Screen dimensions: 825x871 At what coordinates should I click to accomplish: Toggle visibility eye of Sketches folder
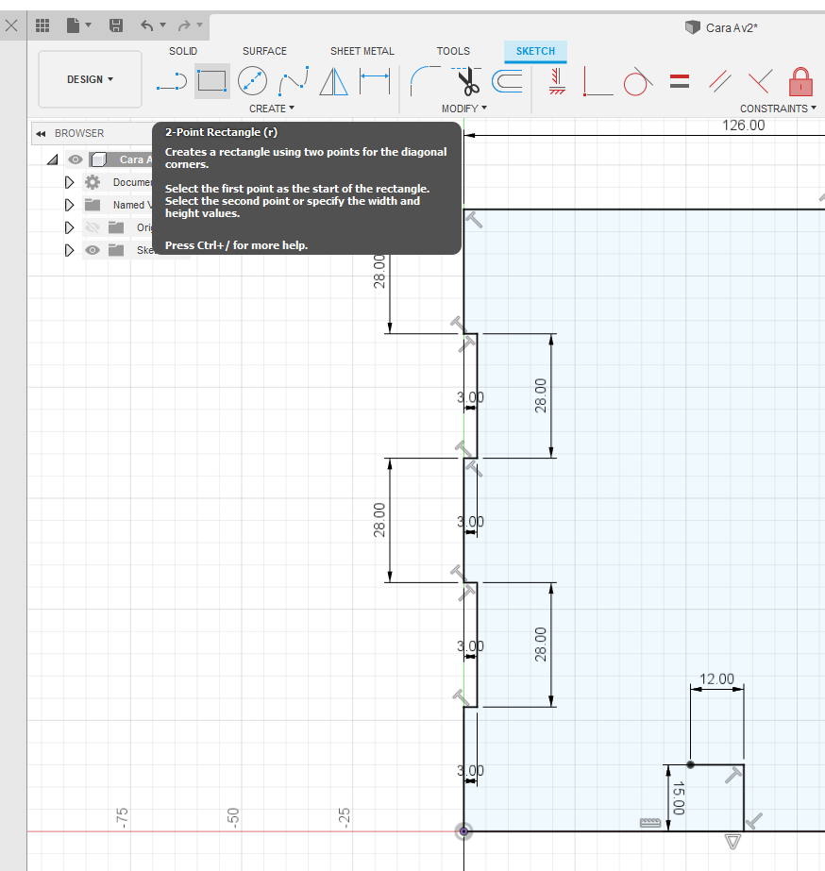93,250
